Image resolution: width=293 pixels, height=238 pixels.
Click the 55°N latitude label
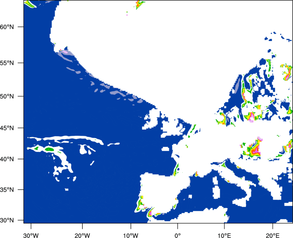point(7,63)
